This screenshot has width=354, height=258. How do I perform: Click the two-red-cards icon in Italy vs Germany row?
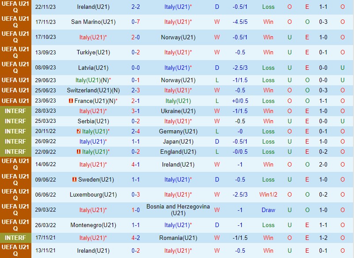78,131
